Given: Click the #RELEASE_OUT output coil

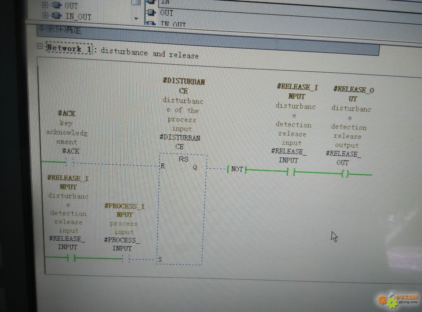Looking at the screenshot, I should [x=345, y=174].
